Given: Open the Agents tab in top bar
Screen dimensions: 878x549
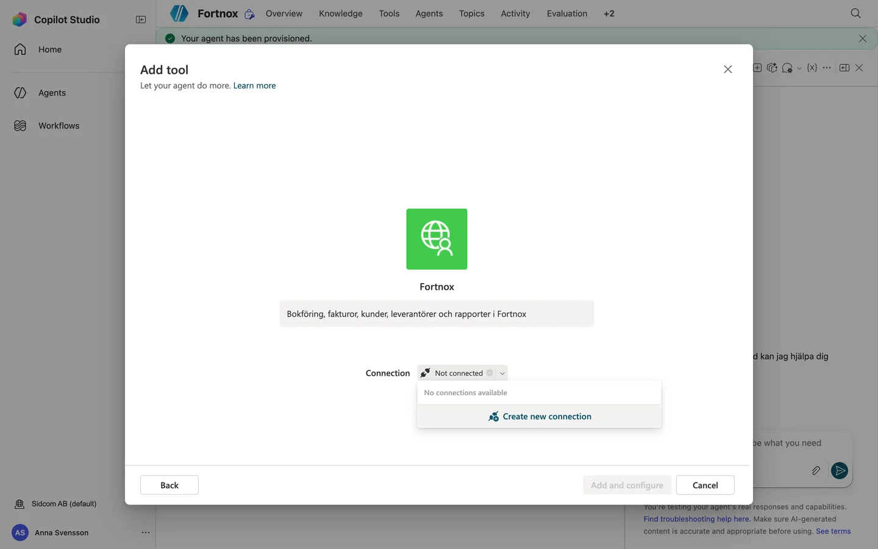Looking at the screenshot, I should click(429, 13).
